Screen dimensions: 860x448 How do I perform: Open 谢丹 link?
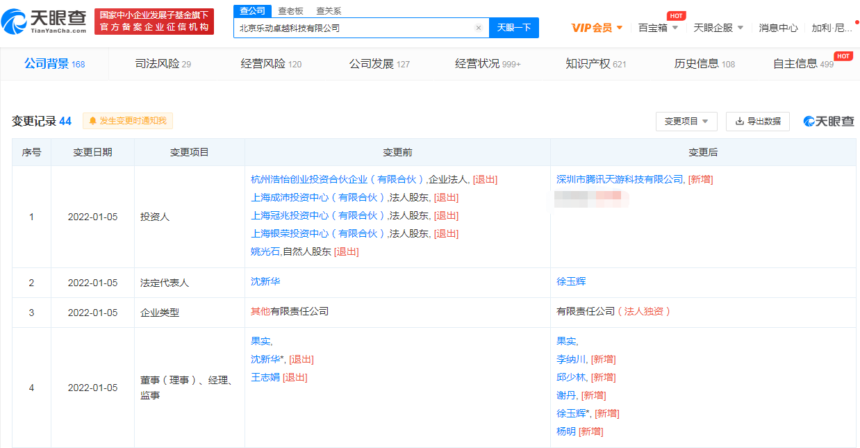pyautogui.click(x=566, y=395)
